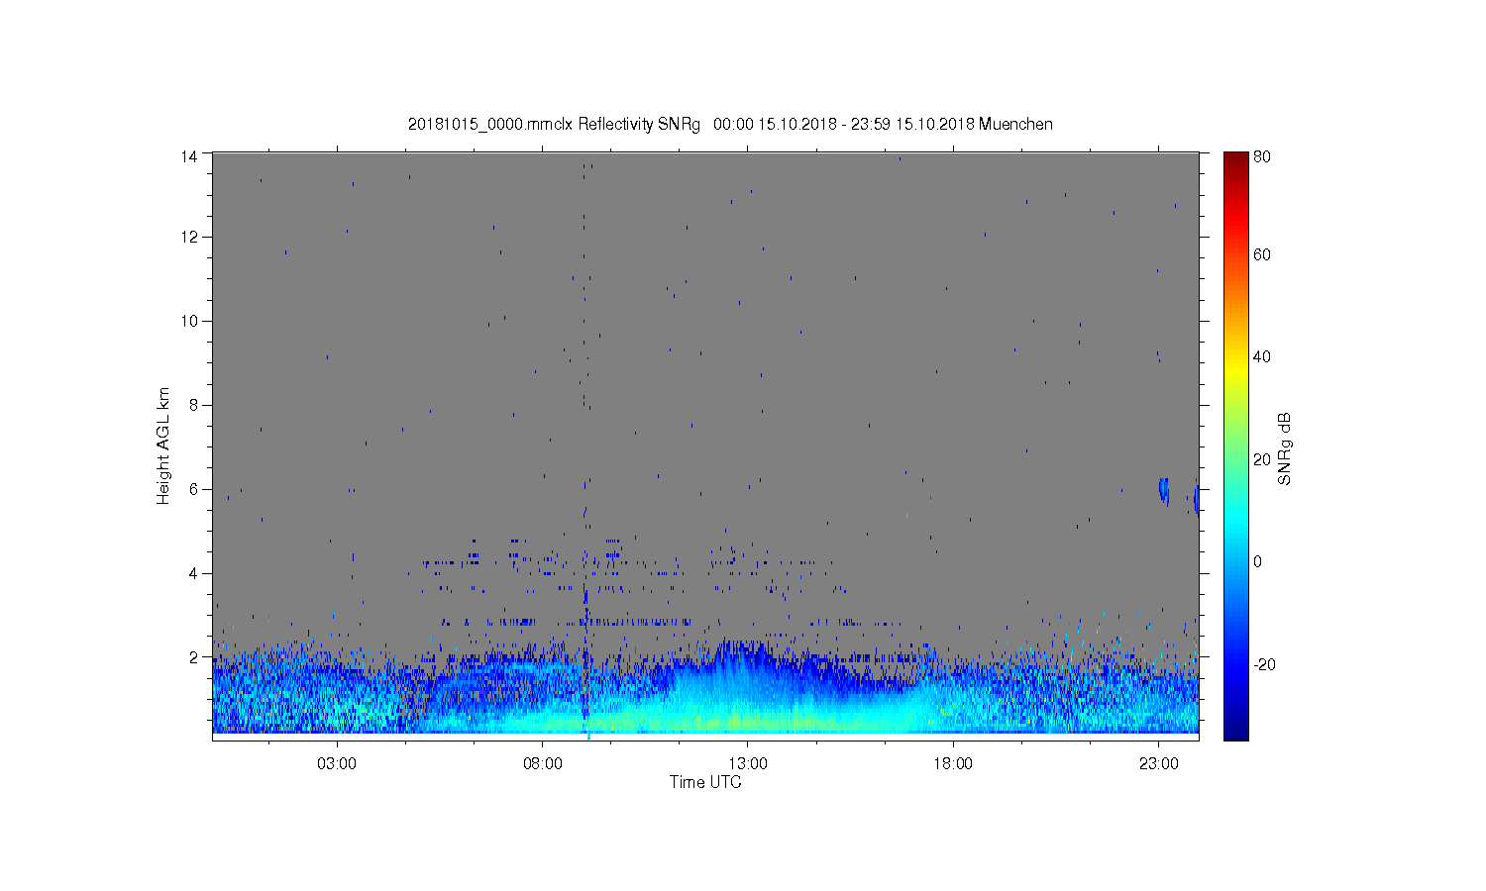Click the 18:00 time tick label
Image resolution: width=1486 pixels, height=891 pixels.
[953, 764]
